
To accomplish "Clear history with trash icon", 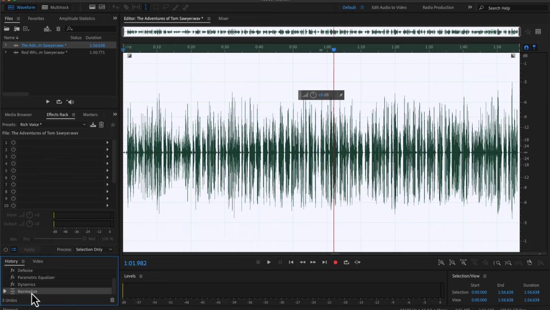I will coord(112,300).
